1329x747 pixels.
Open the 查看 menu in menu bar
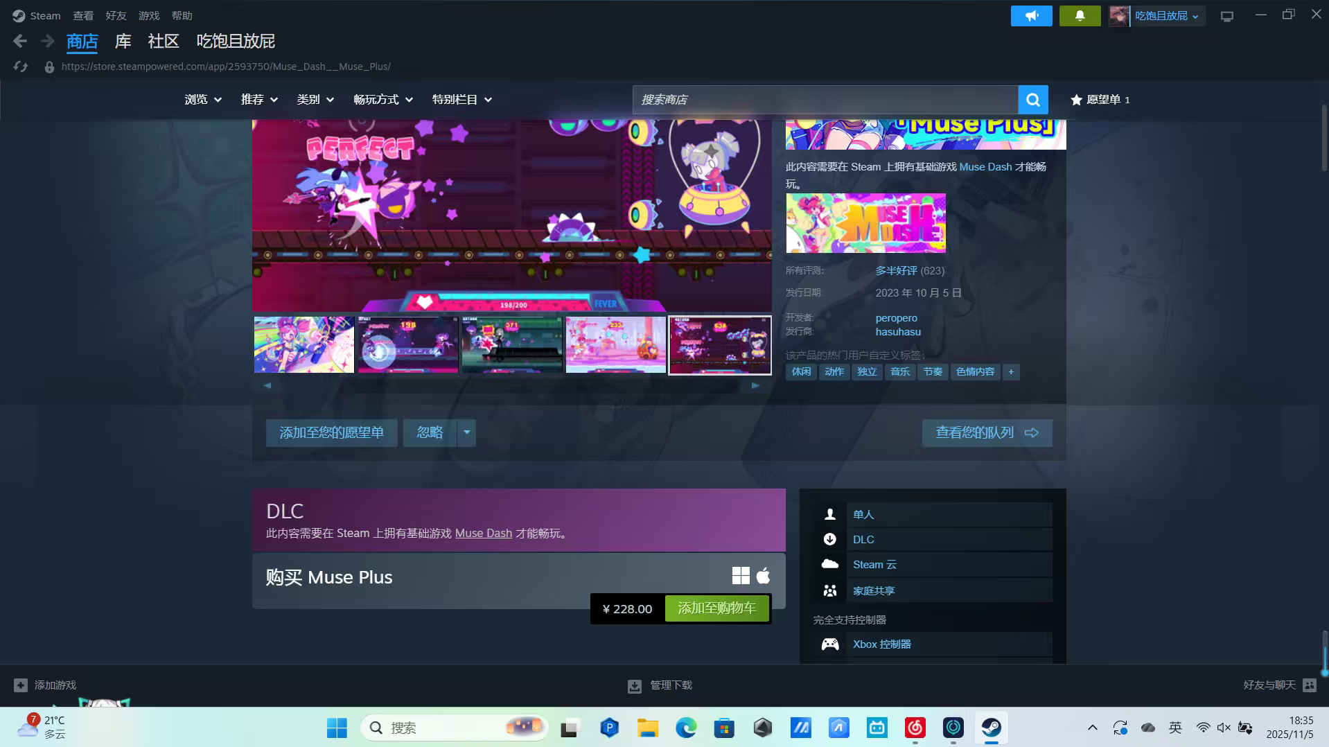[x=82, y=15]
